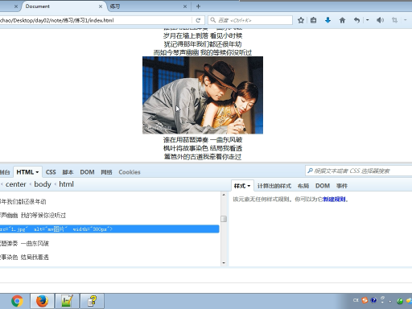The height and width of the screenshot is (309, 412).
Task: Close the Document tab
Action: coord(101,6)
